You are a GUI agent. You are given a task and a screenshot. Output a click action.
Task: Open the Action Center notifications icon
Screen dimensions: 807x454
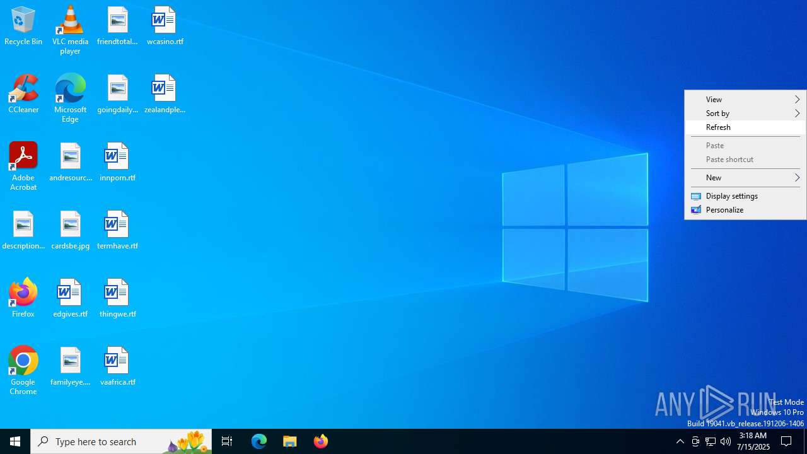coord(787,441)
